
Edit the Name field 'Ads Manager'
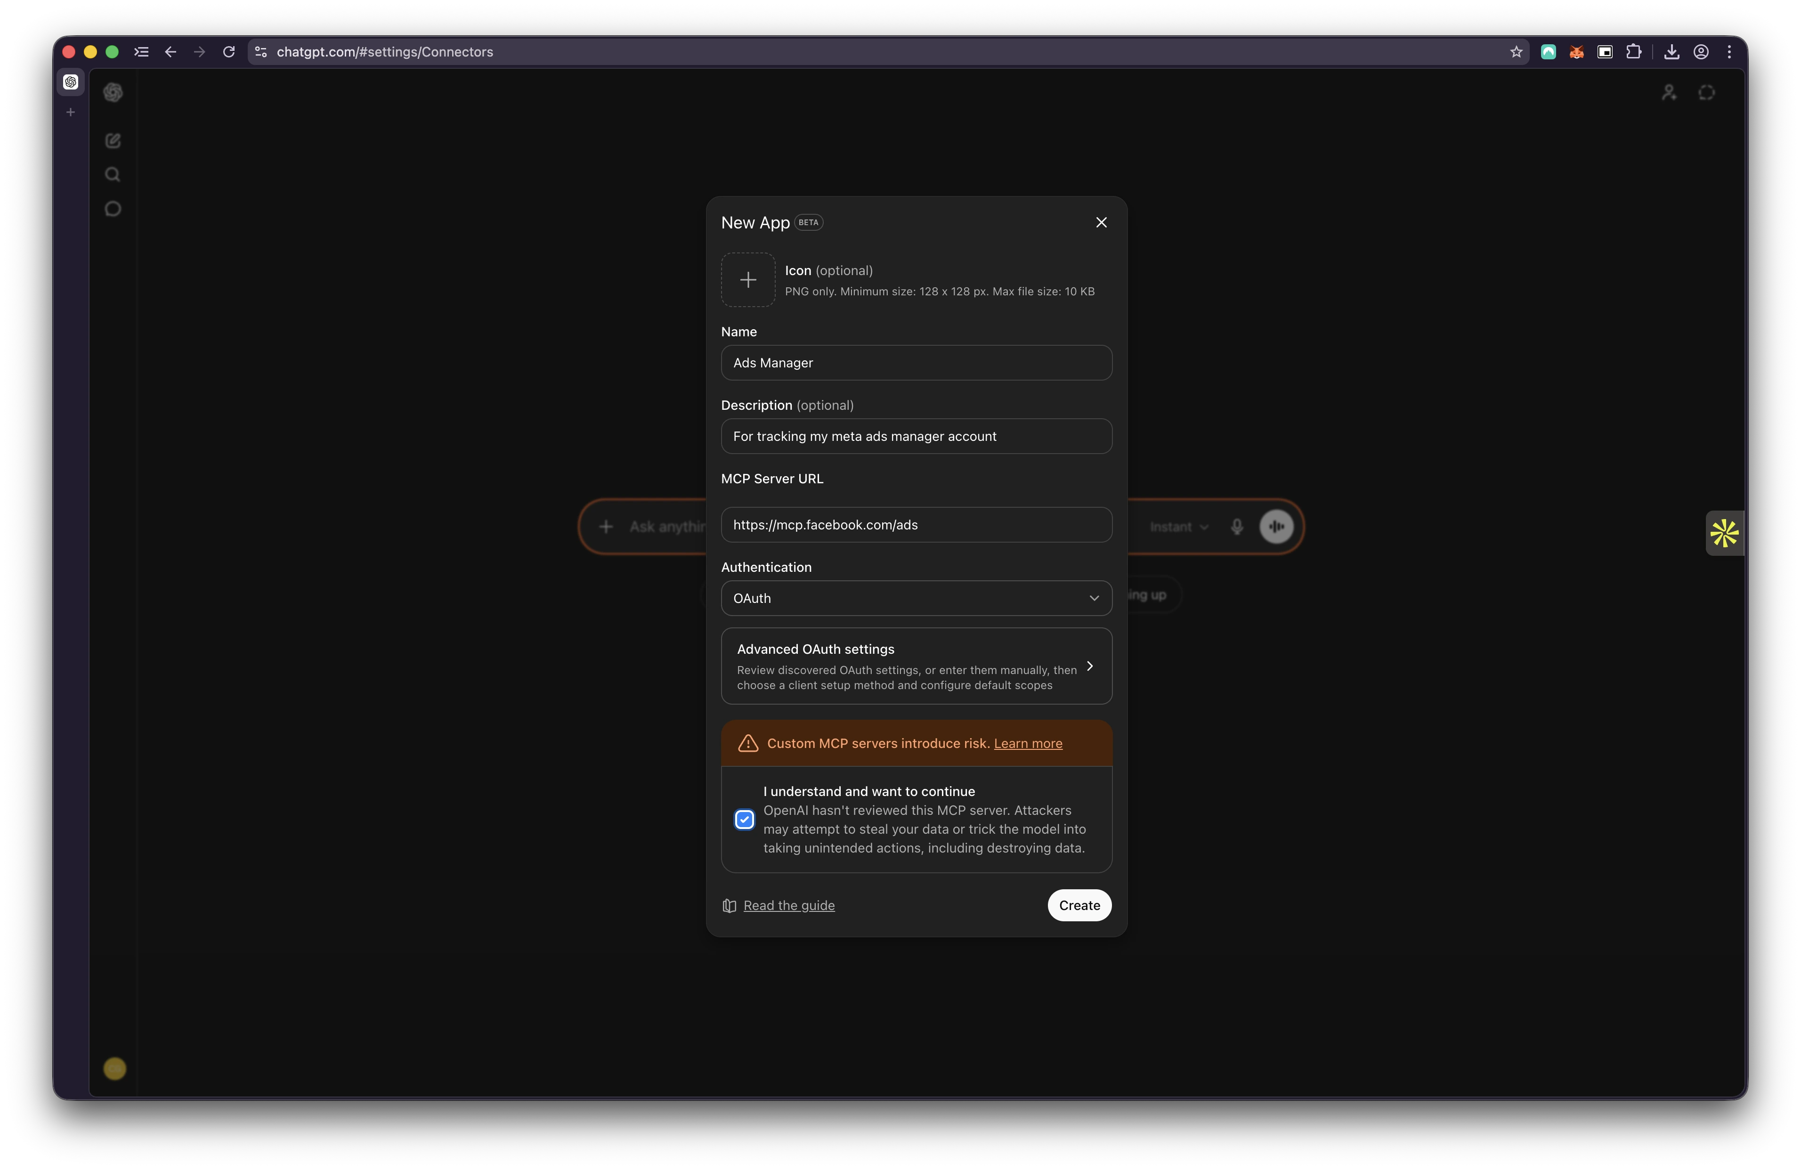pos(917,363)
